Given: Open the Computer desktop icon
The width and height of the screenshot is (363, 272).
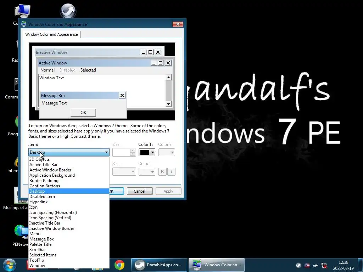Looking at the screenshot, I should point(22,11).
